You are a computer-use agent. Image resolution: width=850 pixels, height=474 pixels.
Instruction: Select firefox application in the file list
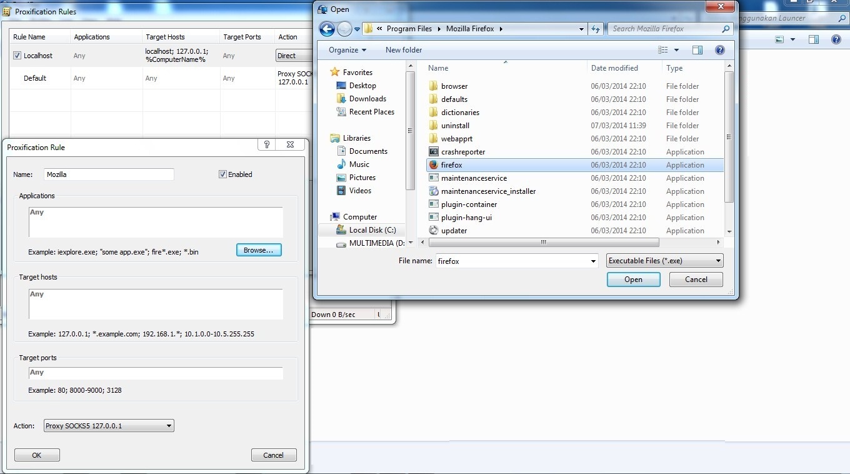452,164
